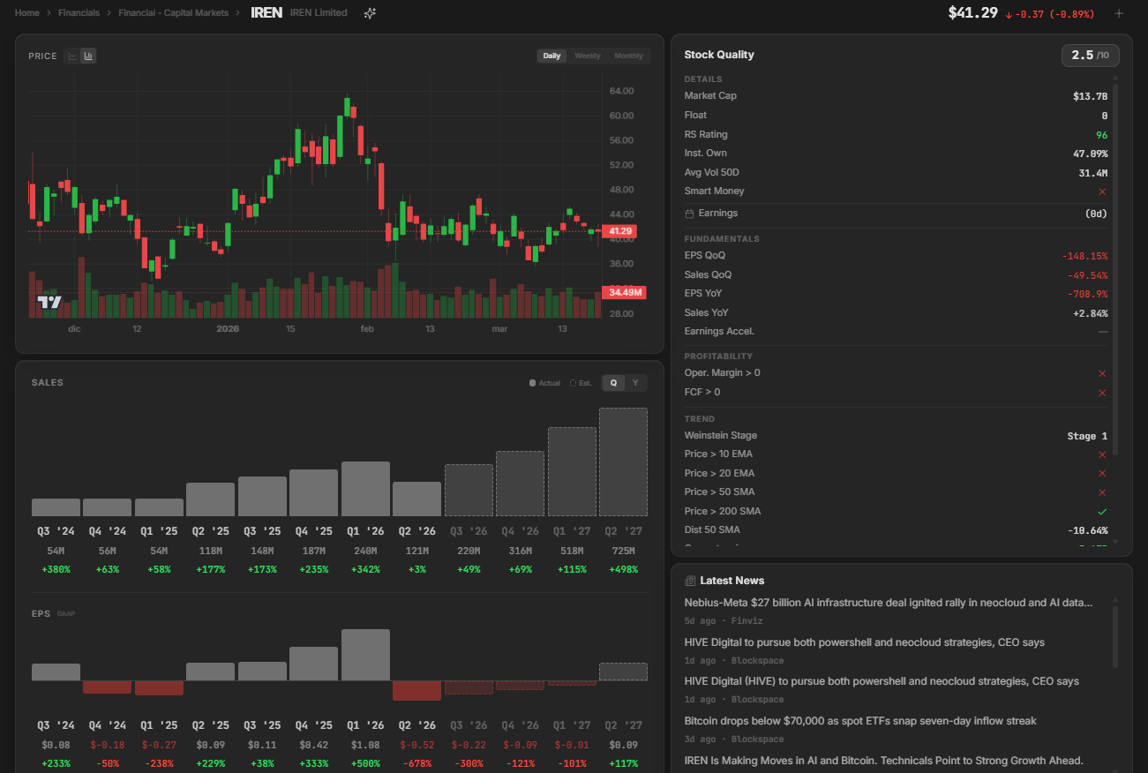Click the Market Cap value $13.7B
1148x773 pixels.
click(1091, 96)
